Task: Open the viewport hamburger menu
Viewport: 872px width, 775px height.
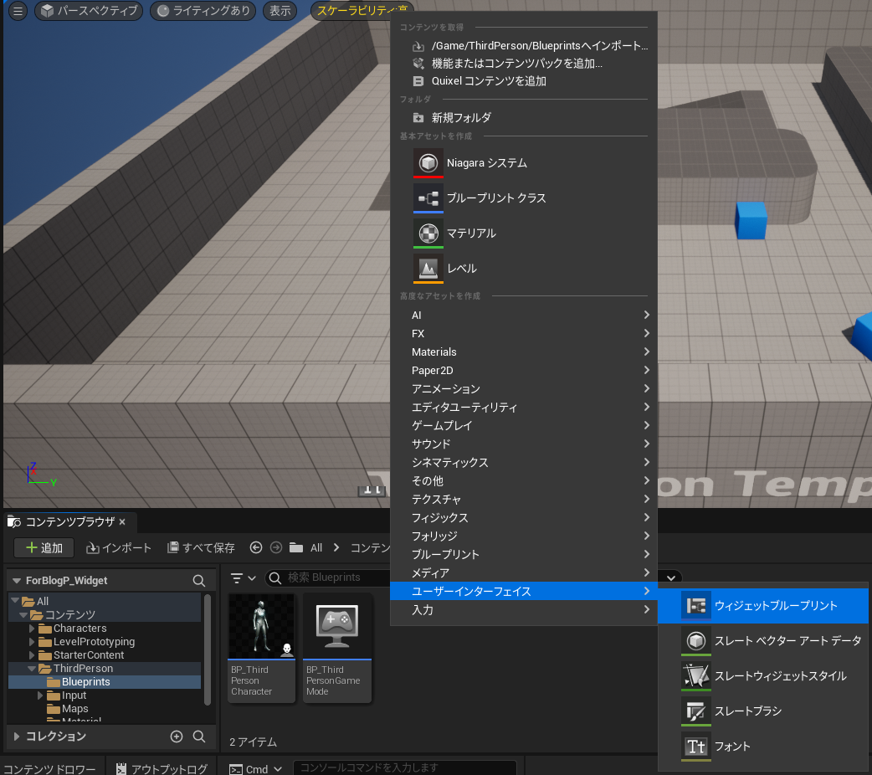Action: pyautogui.click(x=17, y=12)
